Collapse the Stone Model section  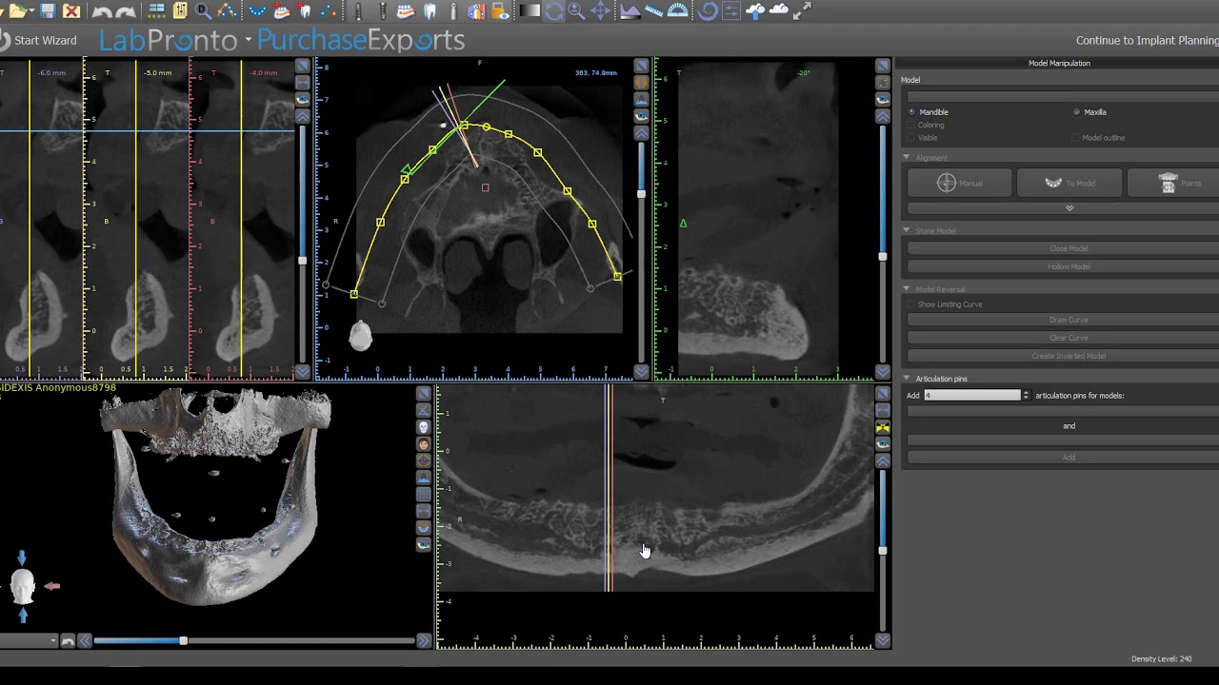(x=907, y=230)
